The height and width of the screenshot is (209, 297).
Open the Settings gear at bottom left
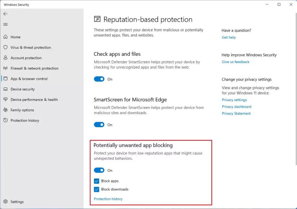click(x=5, y=201)
